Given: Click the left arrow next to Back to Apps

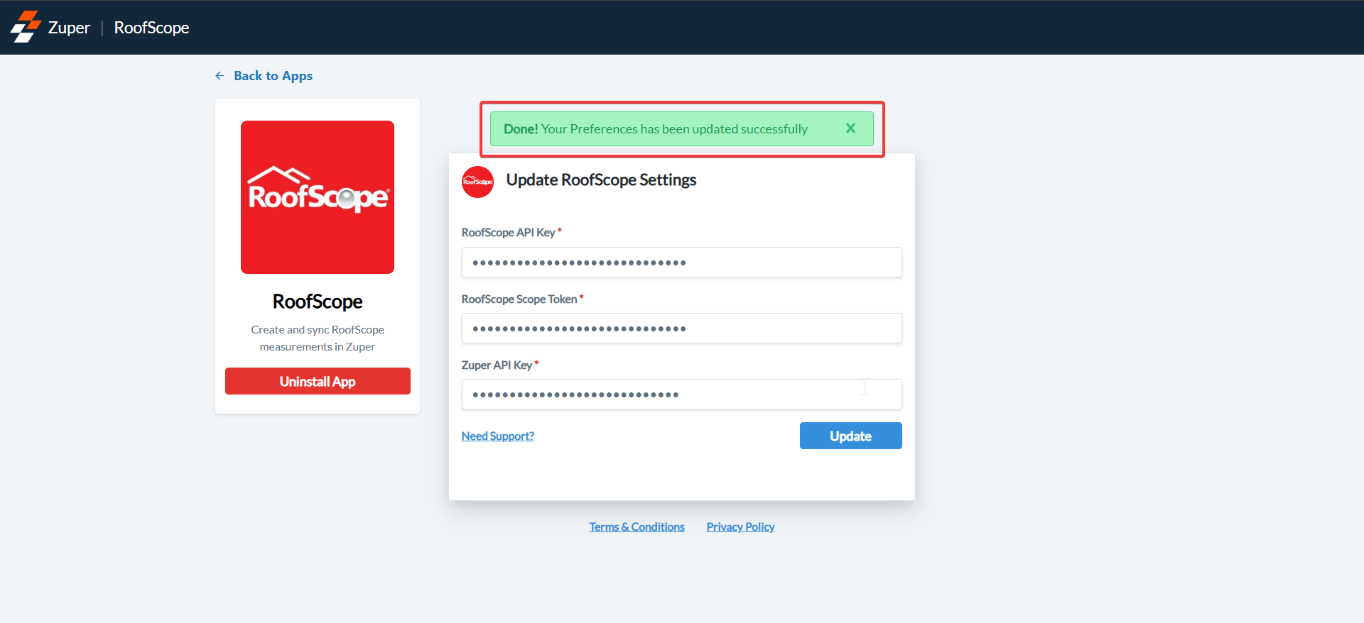Looking at the screenshot, I should click(220, 76).
